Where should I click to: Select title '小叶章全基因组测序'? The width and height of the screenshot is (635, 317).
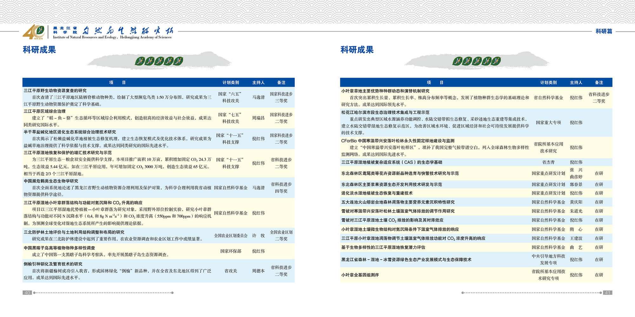360,275
